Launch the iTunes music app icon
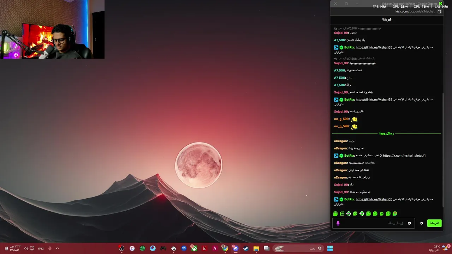 point(132,248)
